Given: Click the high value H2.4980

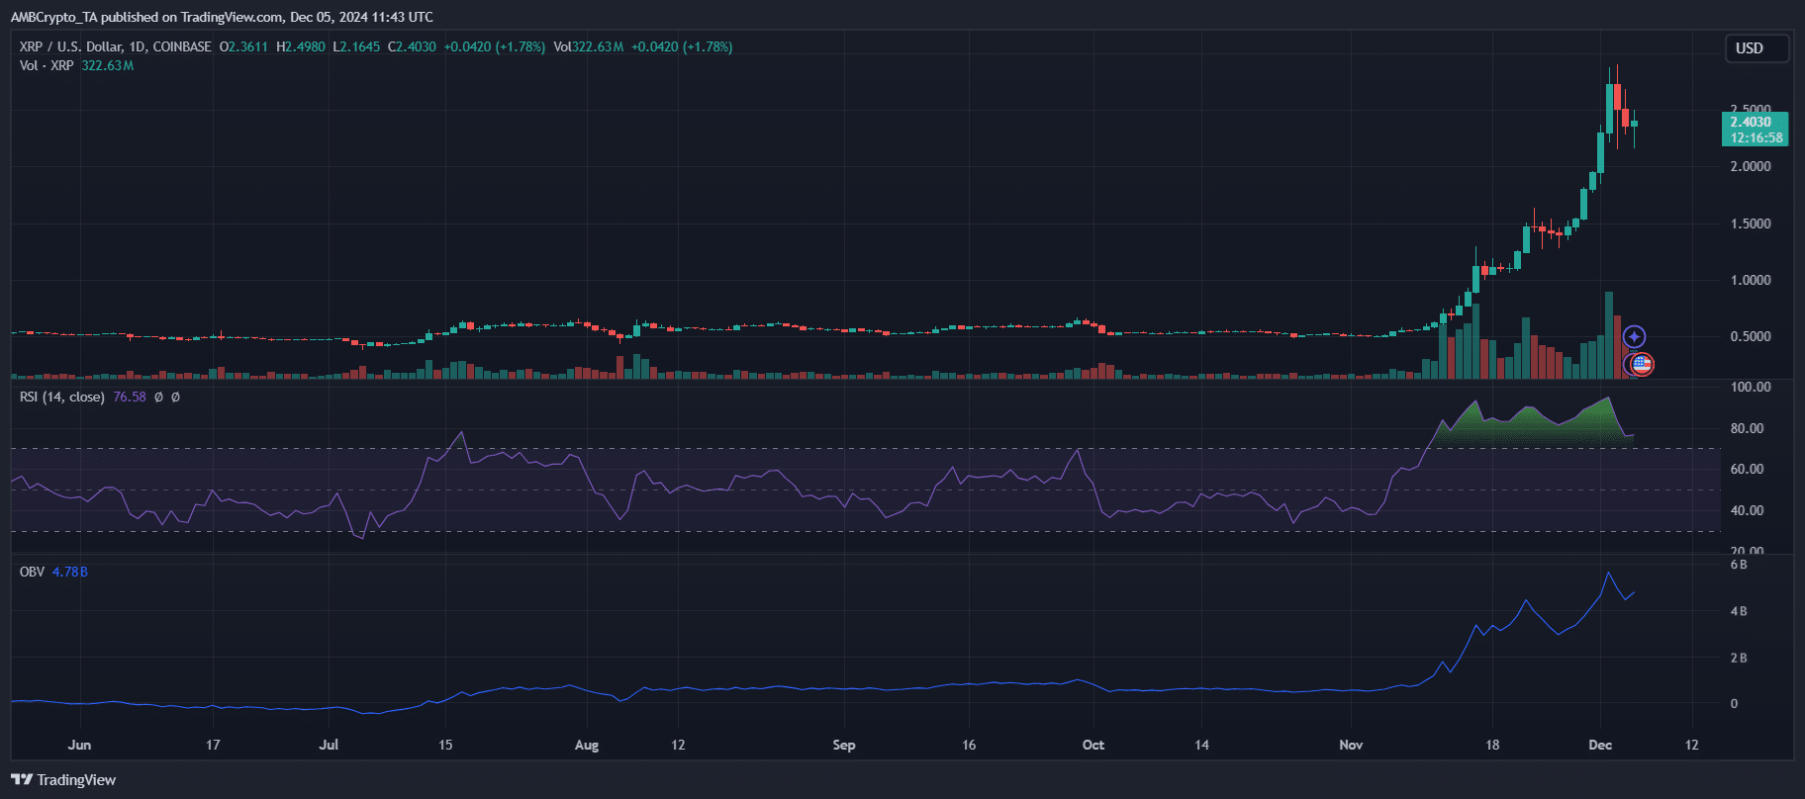Looking at the screenshot, I should coord(301,46).
